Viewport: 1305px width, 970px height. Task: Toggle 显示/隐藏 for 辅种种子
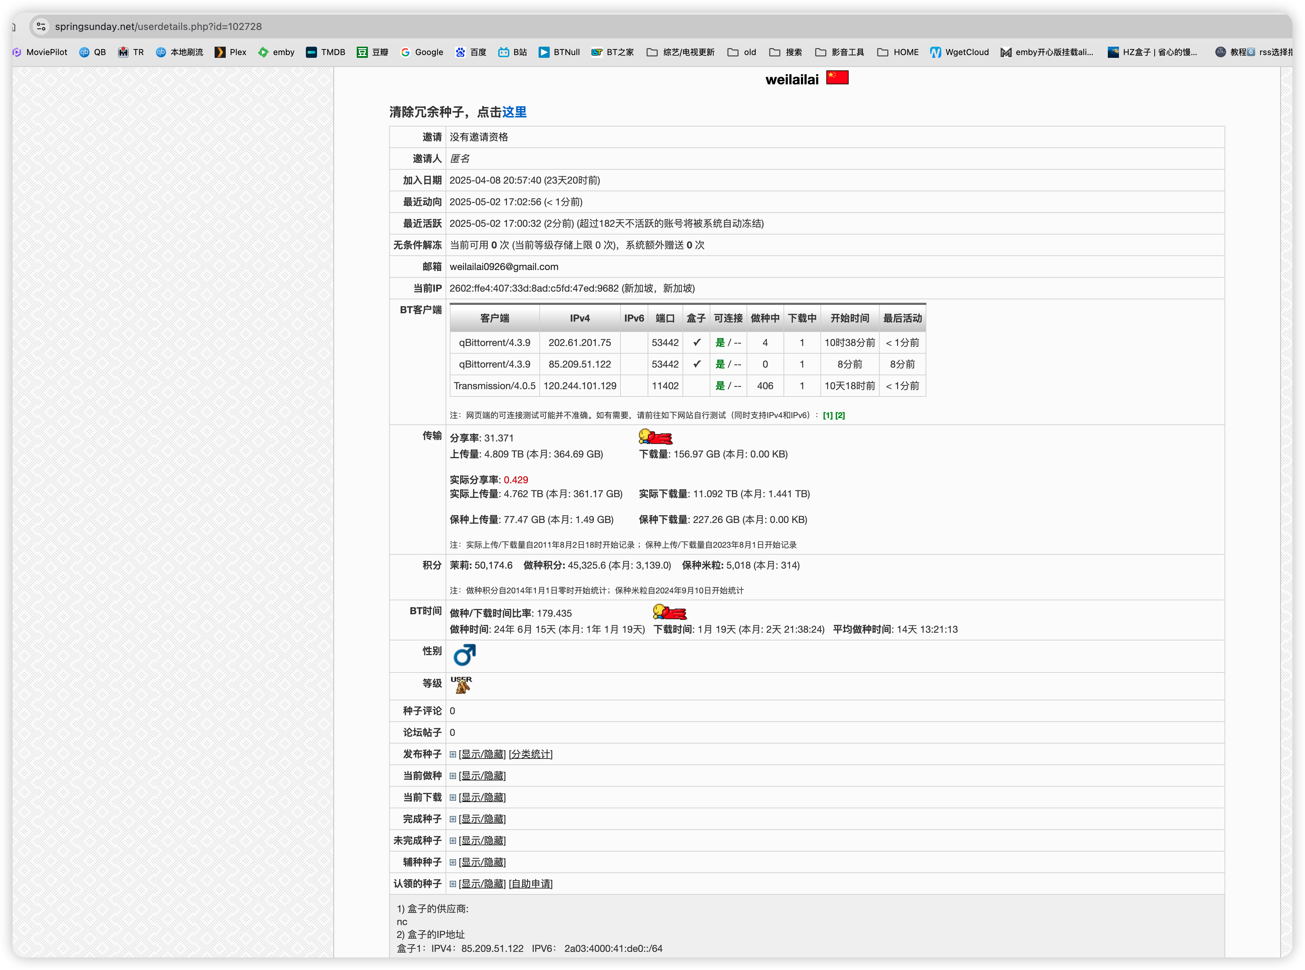point(482,862)
